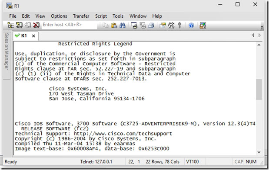This screenshot has height=170, width=269.
Task: Open Global Options tools icon
Action: (x=171, y=26)
